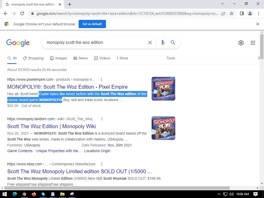Image resolution: width=264 pixels, height=198 pixels.
Task: Search by voice microphone icon
Action: (x=162, y=43)
